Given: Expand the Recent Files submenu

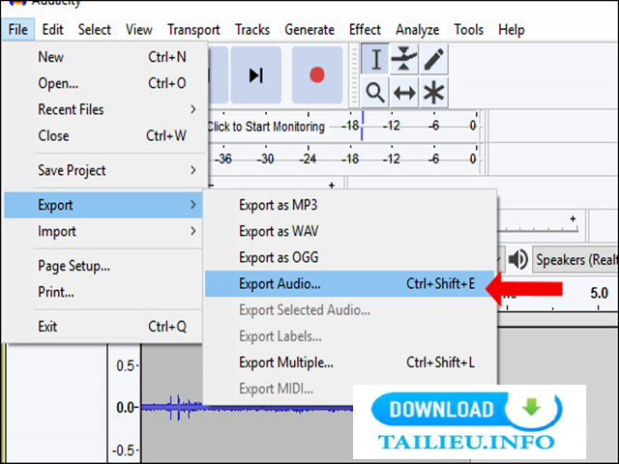Looking at the screenshot, I should [105, 109].
